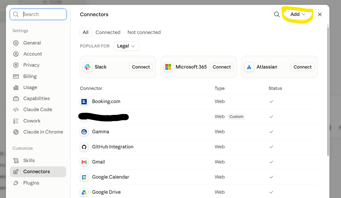The height and width of the screenshot is (198, 341).
Task: Open the Google Calendar row
Action: [x=197, y=177]
